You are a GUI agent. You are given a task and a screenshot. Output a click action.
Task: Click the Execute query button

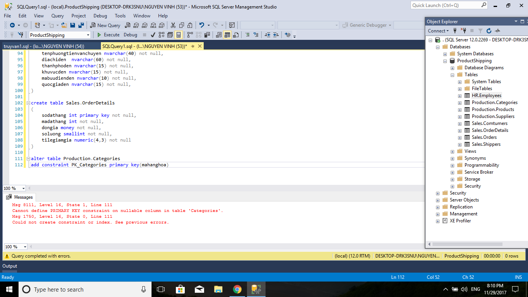(x=108, y=35)
